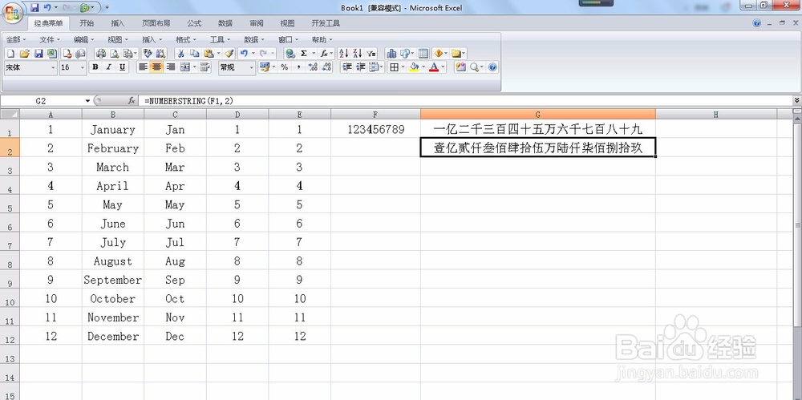Expand the formula bar

click(797, 101)
